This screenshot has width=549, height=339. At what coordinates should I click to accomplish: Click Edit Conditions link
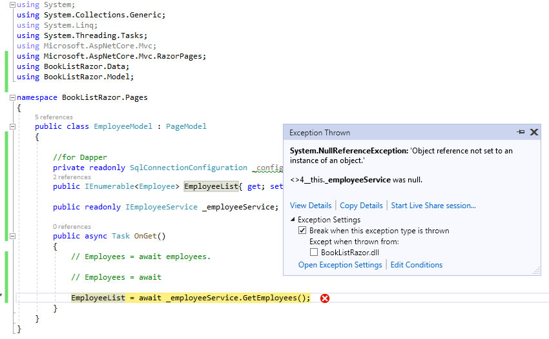point(417,265)
